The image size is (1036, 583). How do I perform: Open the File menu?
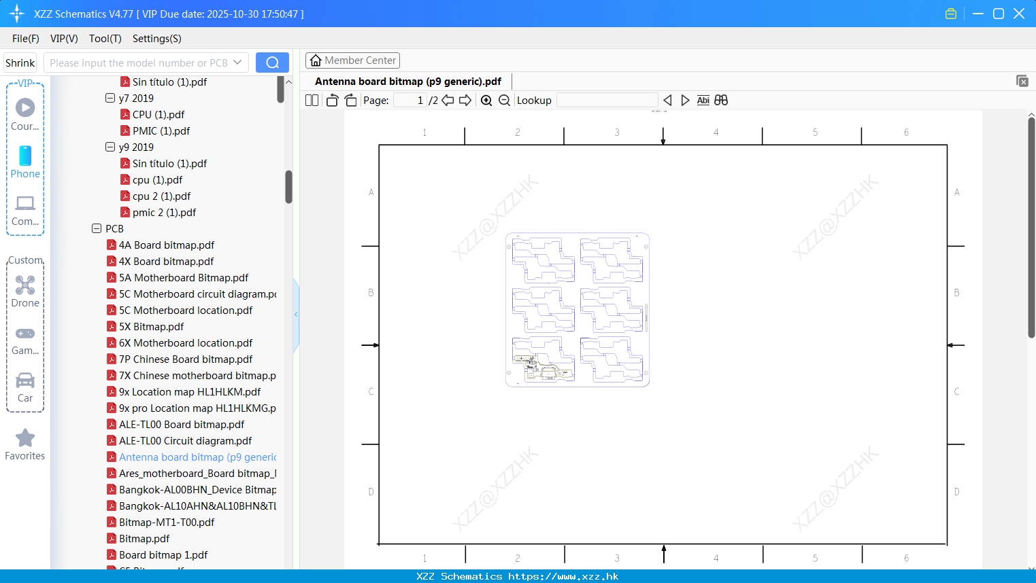click(x=25, y=39)
